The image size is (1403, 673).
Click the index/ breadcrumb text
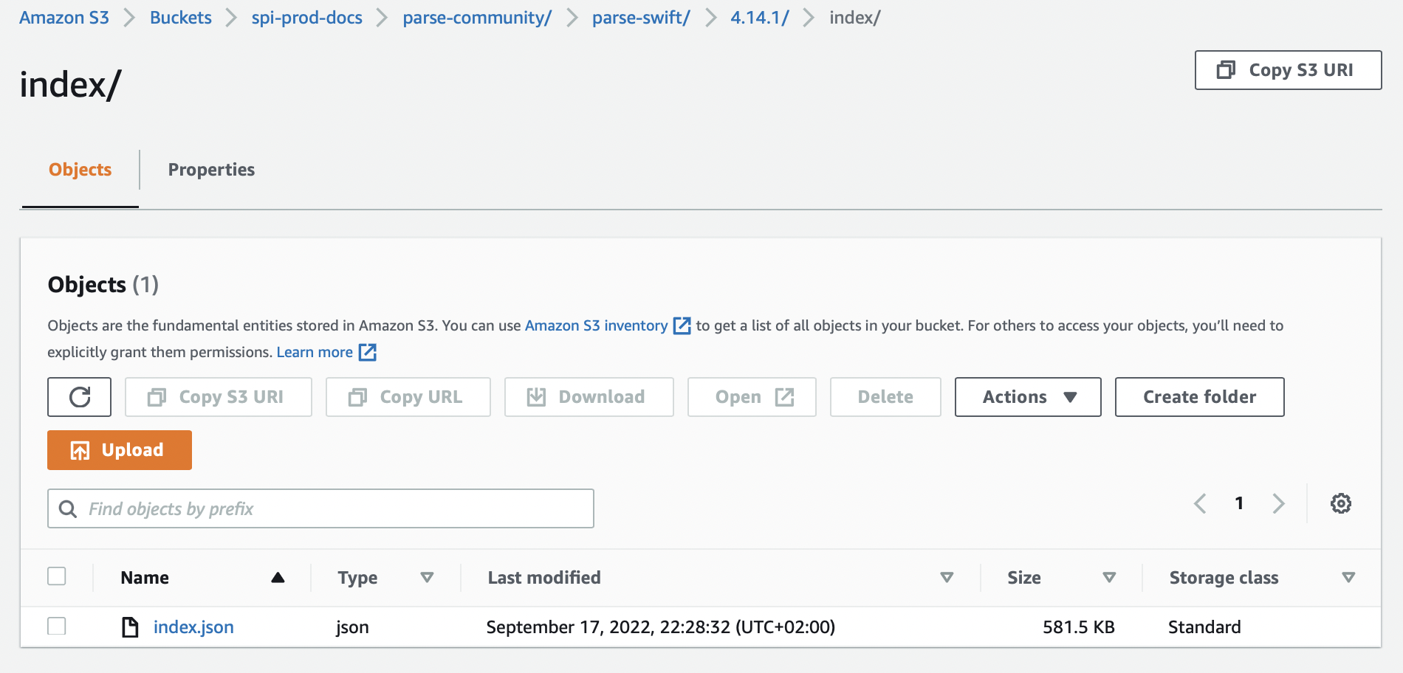[x=855, y=18]
